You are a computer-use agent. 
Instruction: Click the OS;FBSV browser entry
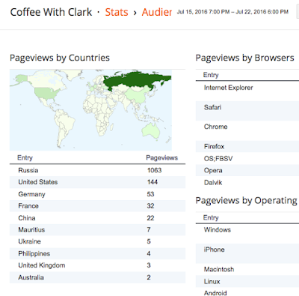coord(218,159)
